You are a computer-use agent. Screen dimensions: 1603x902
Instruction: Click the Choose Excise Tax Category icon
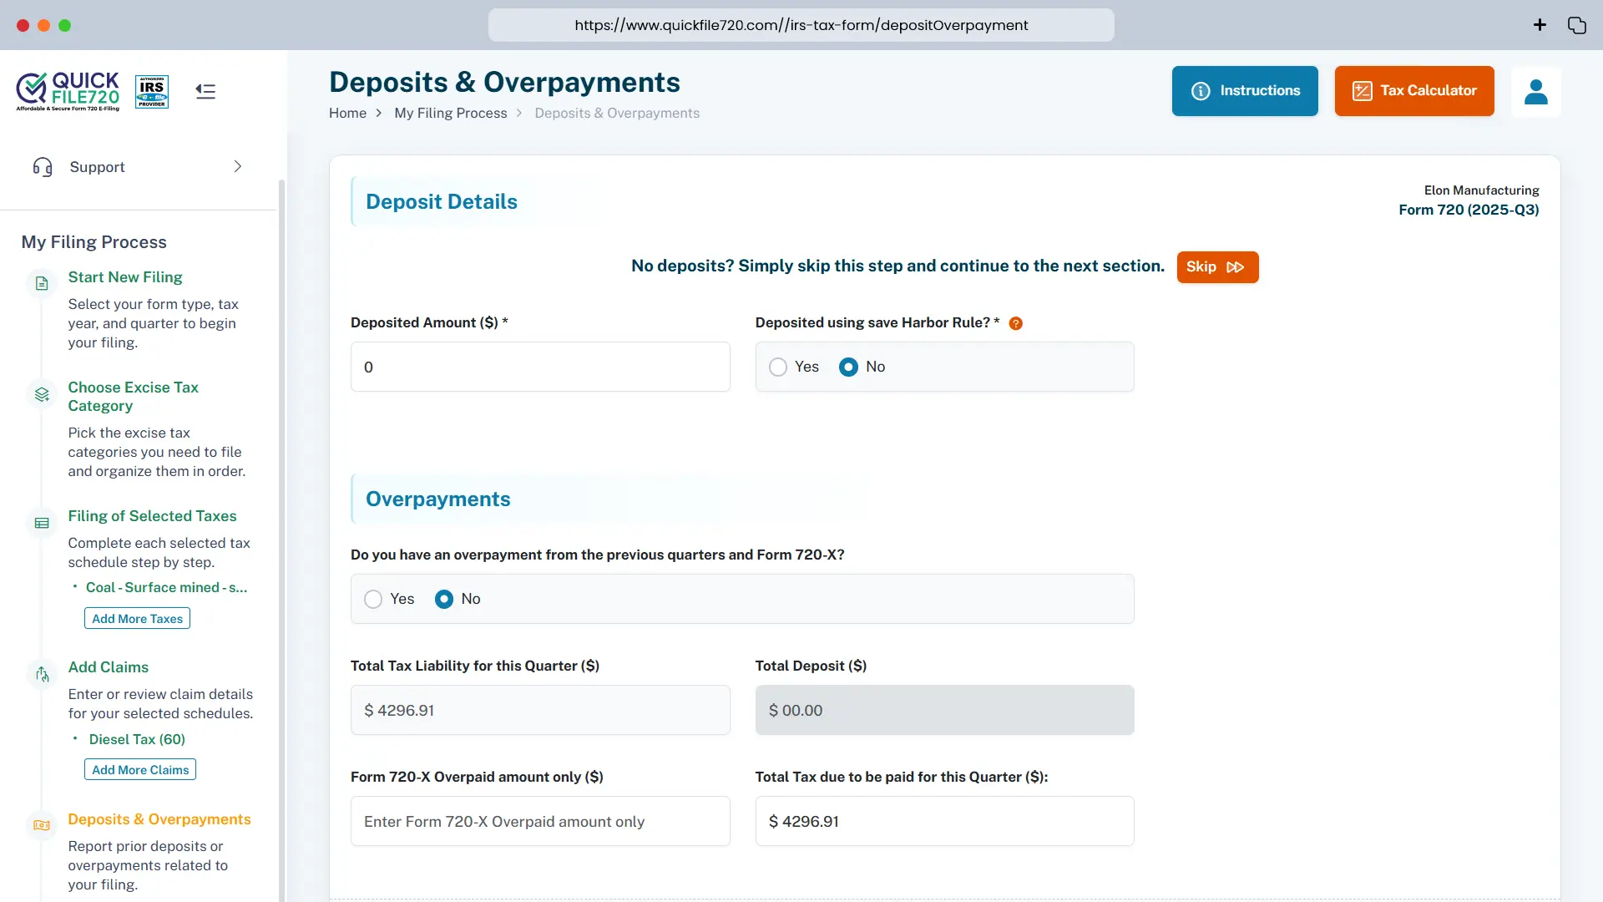pyautogui.click(x=42, y=394)
